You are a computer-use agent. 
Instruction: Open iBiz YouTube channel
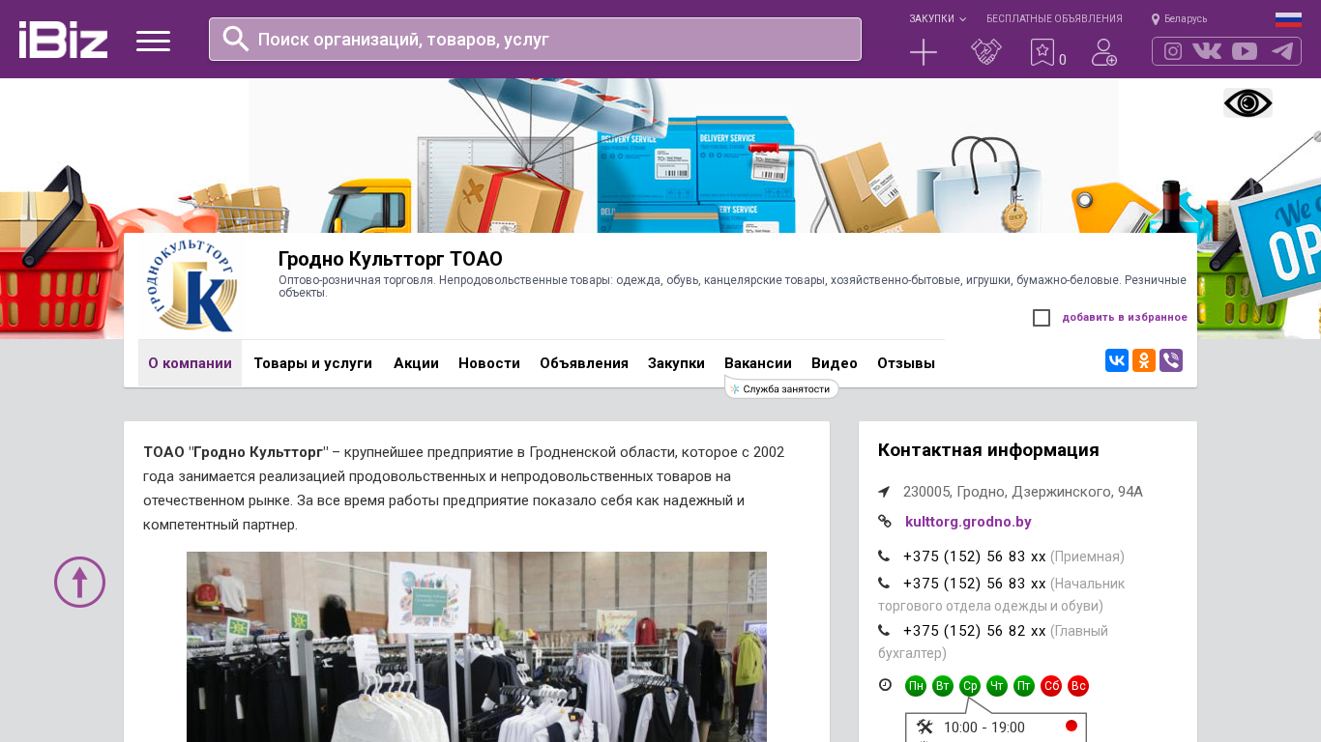tap(1245, 51)
